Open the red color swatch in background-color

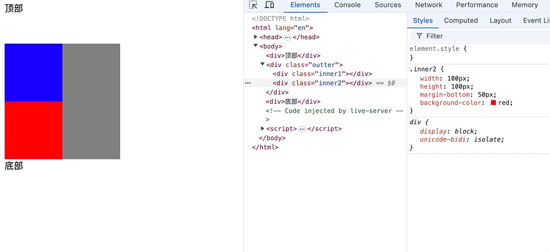click(x=493, y=103)
